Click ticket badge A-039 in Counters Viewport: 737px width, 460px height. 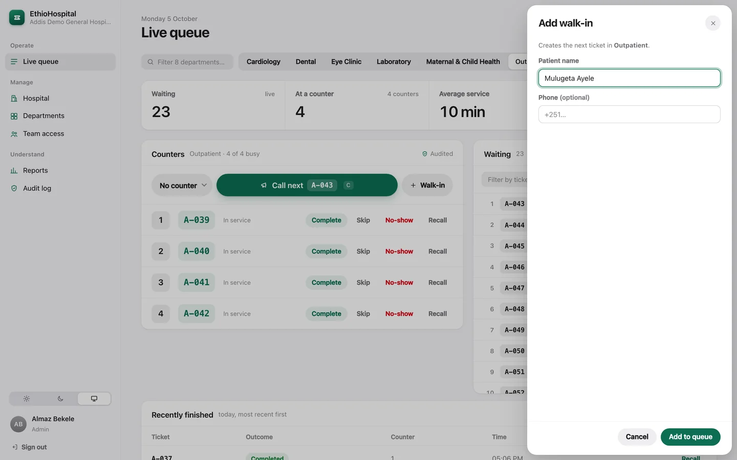(x=197, y=220)
